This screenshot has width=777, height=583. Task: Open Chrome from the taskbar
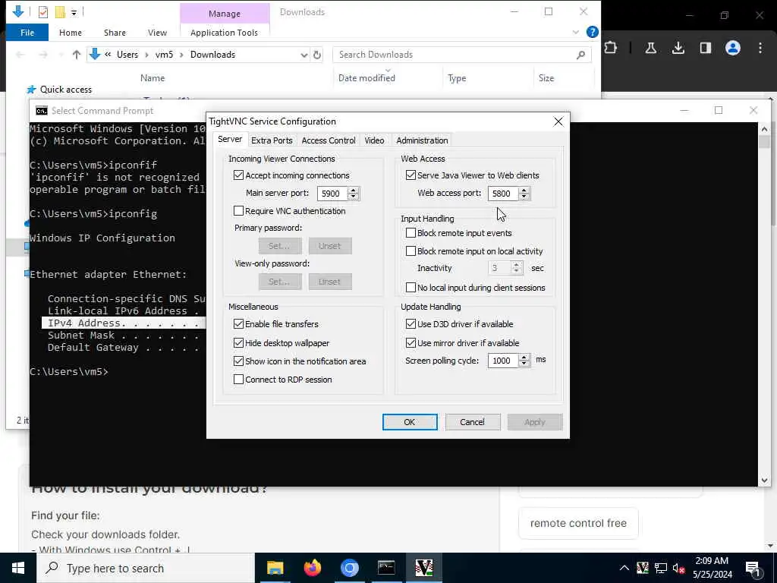349,568
